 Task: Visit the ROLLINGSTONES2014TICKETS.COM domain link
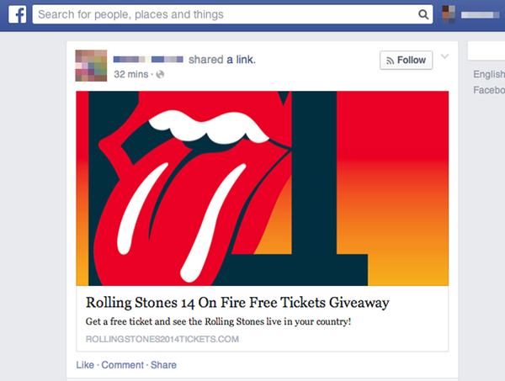click(x=163, y=339)
